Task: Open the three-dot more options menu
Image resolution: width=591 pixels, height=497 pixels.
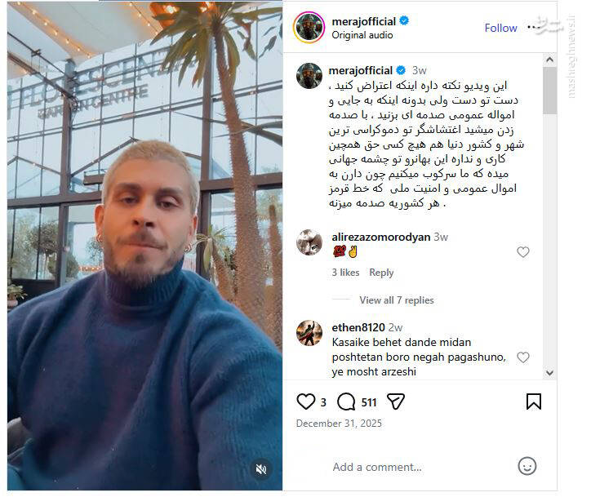Action: 535,27
